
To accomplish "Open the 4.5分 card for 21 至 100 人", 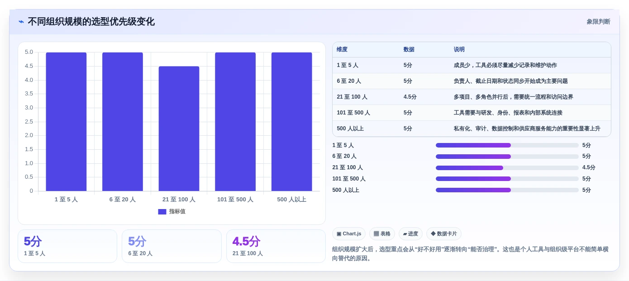I will click(276, 246).
